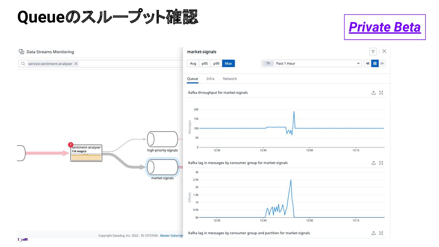439x247 pixels.
Task: Switch to the Queue tab
Action: pos(193,79)
